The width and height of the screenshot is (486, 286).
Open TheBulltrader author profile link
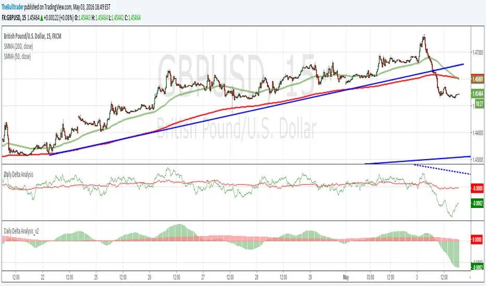coord(13,7)
